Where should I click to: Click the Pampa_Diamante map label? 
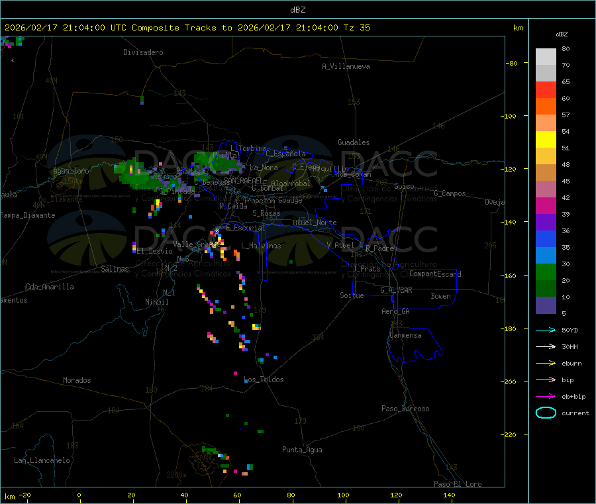[x=28, y=215]
